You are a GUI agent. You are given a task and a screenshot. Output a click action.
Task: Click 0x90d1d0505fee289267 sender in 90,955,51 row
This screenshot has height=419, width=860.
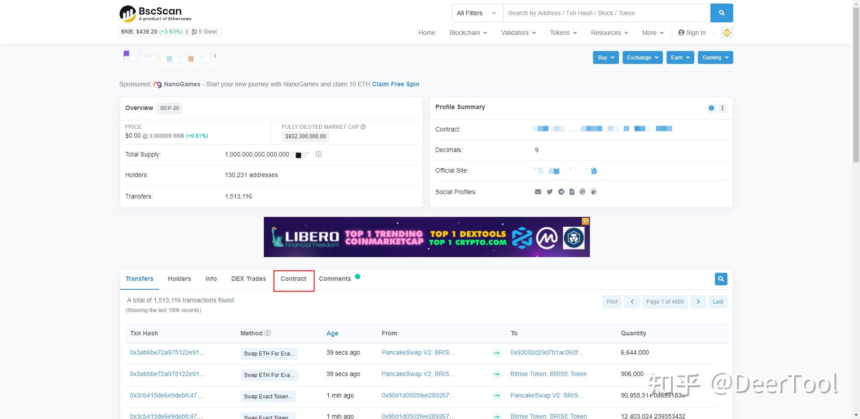(x=418, y=395)
